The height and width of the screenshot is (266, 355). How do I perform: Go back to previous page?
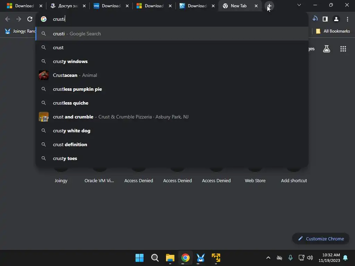pos(8,19)
